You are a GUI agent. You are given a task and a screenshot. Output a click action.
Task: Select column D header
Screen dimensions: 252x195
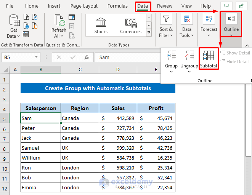pyautogui.click(x=118, y=70)
